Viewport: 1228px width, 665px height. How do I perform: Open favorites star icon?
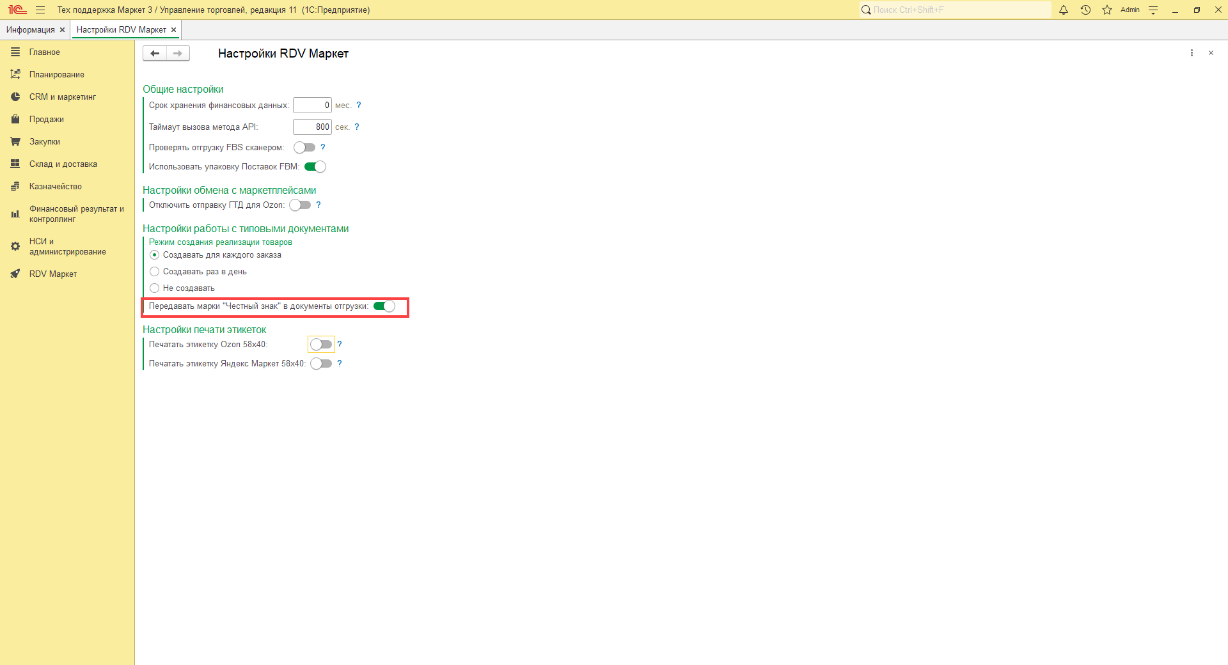[x=1107, y=10]
